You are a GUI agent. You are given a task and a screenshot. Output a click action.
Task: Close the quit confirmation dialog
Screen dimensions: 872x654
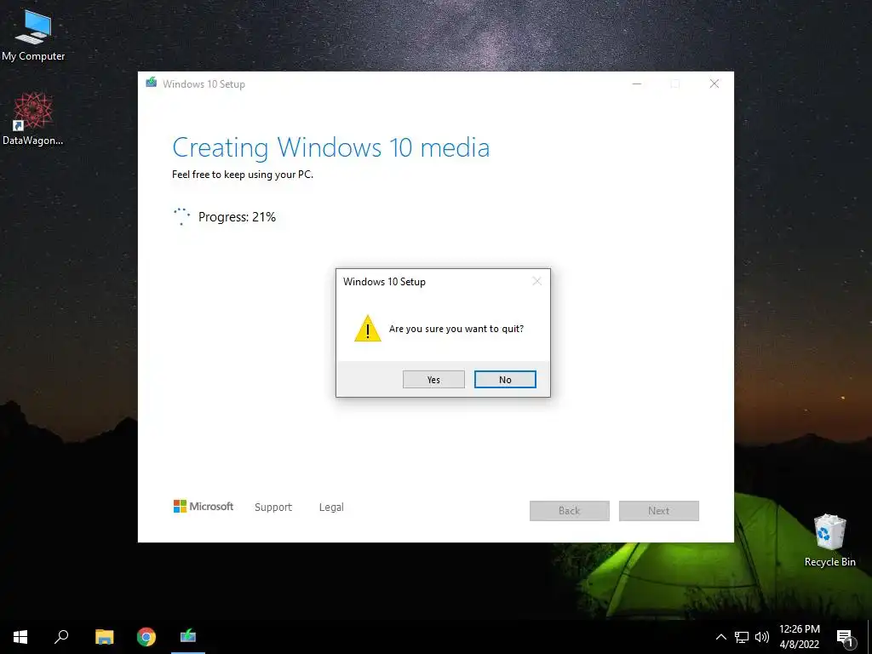pyautogui.click(x=536, y=281)
